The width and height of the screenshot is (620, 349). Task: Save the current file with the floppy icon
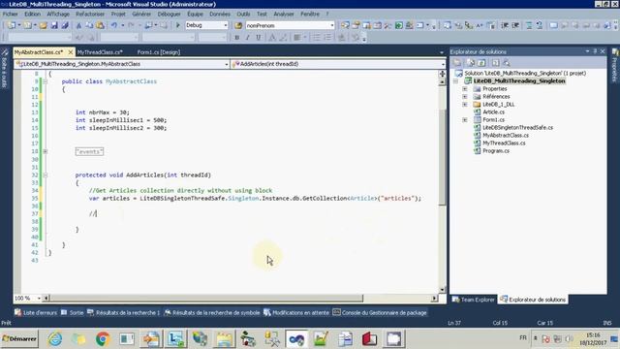pyautogui.click(x=54, y=25)
